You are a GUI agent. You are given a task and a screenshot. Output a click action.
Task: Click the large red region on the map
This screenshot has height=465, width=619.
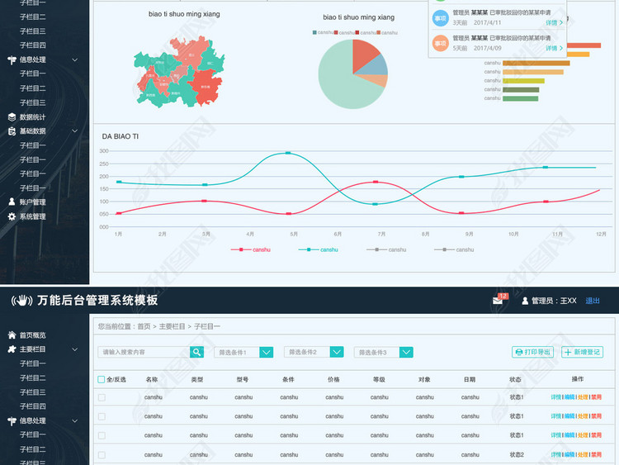205,86
